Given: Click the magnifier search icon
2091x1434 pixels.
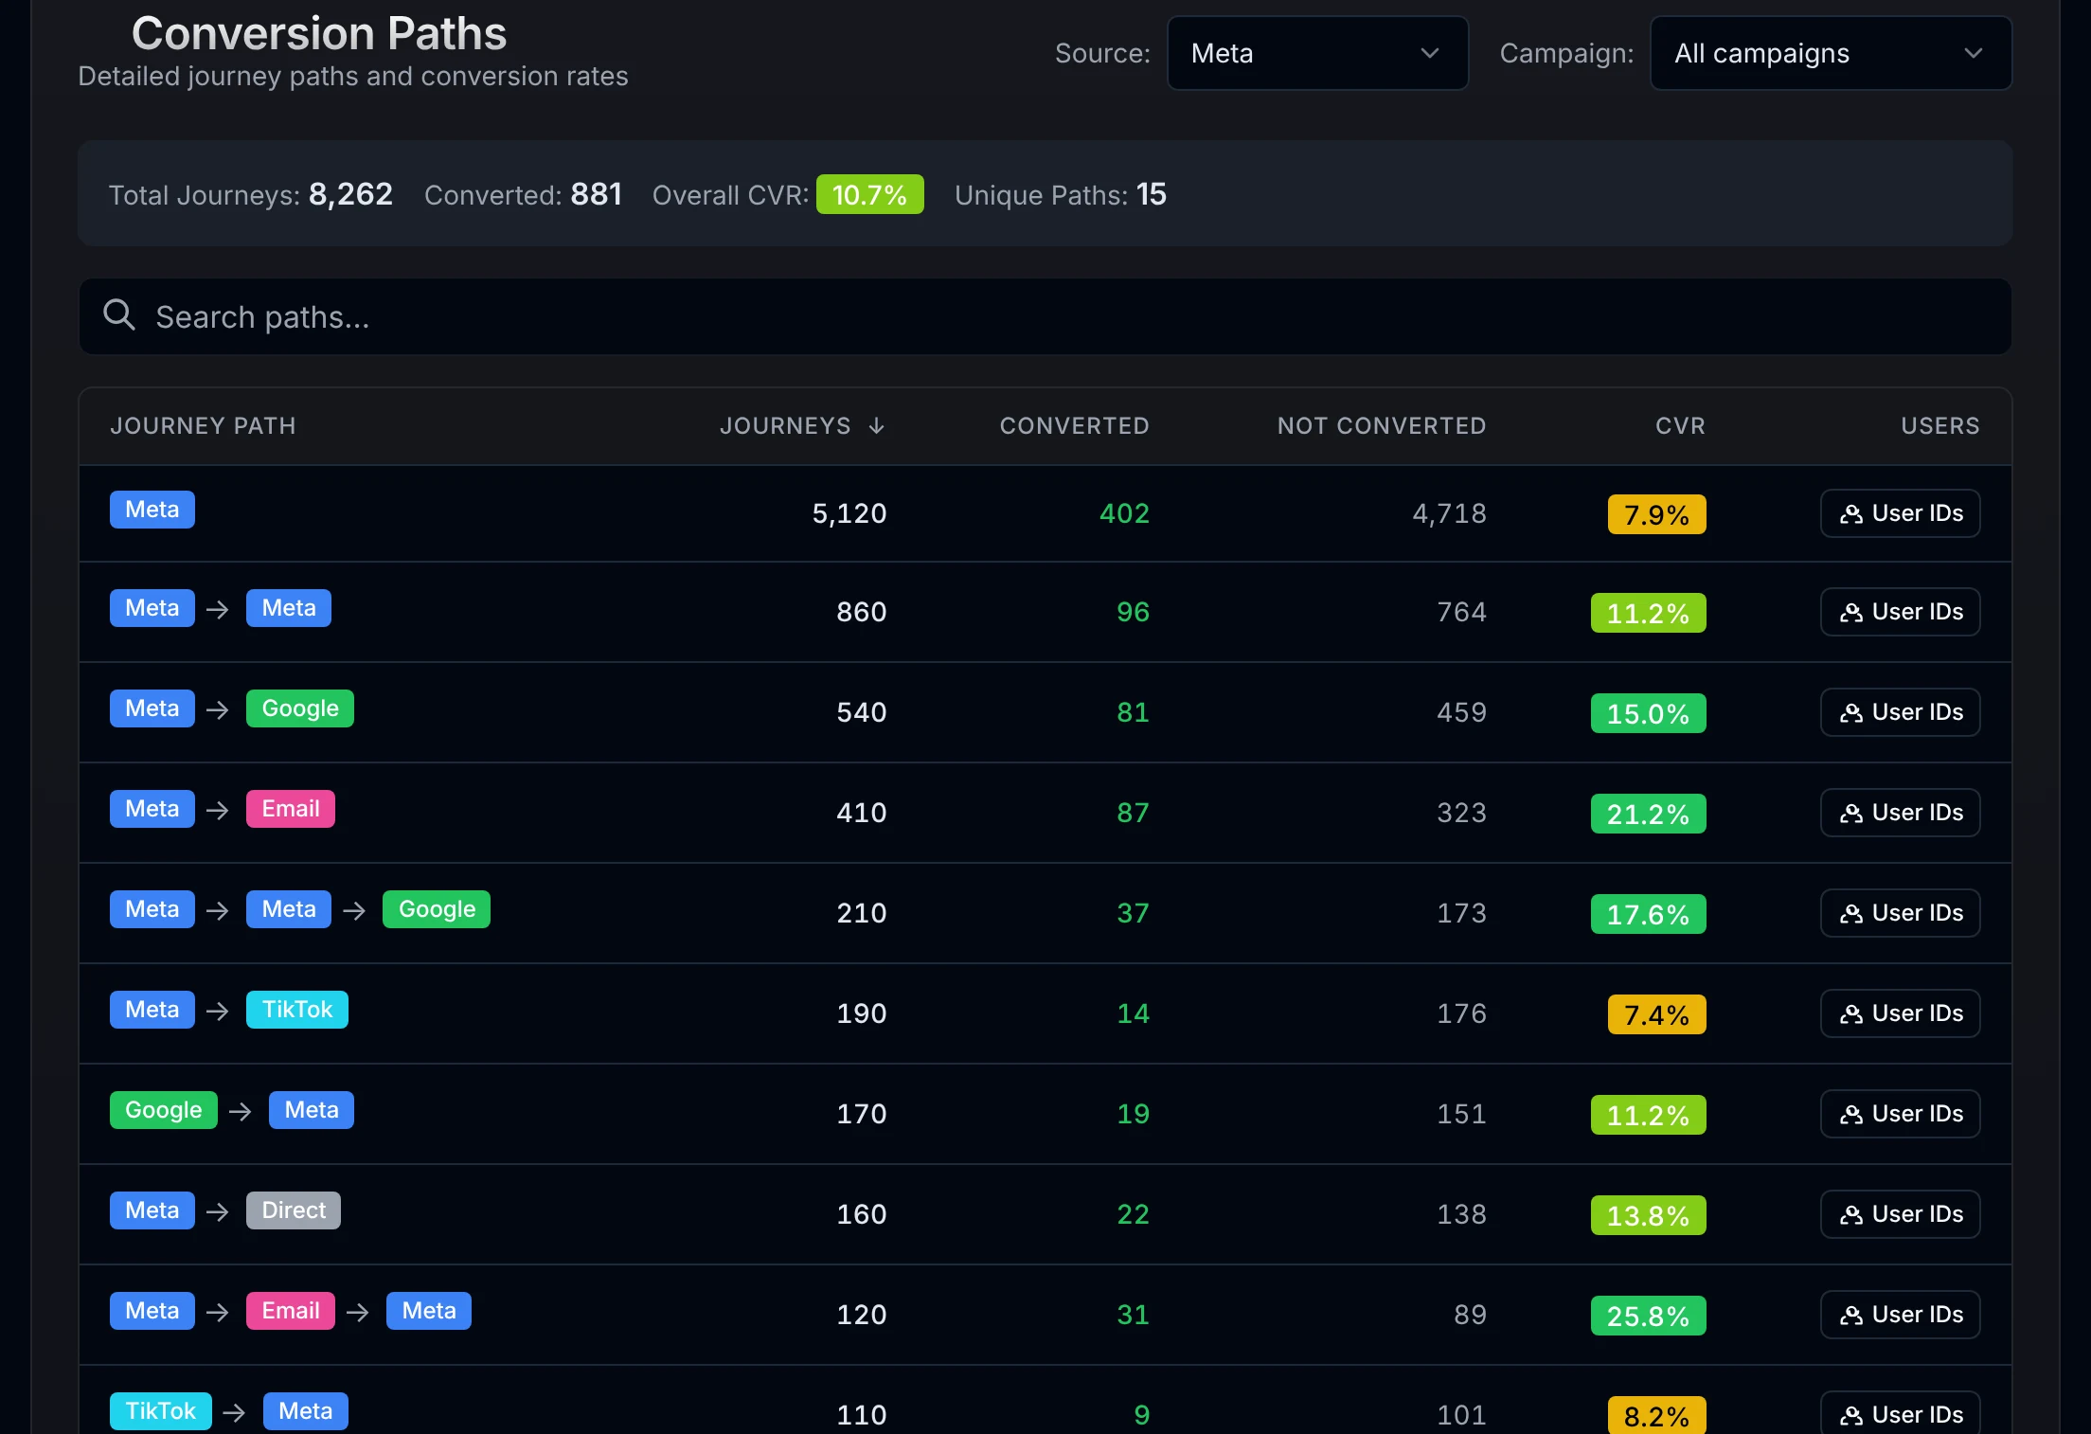Looking at the screenshot, I should [119, 314].
